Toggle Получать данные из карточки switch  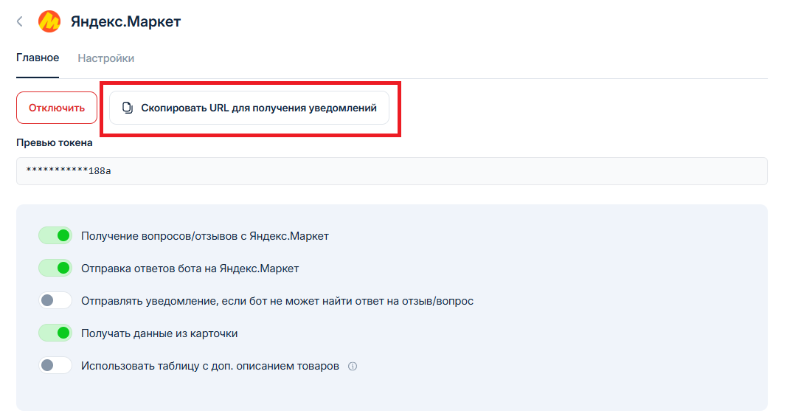pos(55,333)
